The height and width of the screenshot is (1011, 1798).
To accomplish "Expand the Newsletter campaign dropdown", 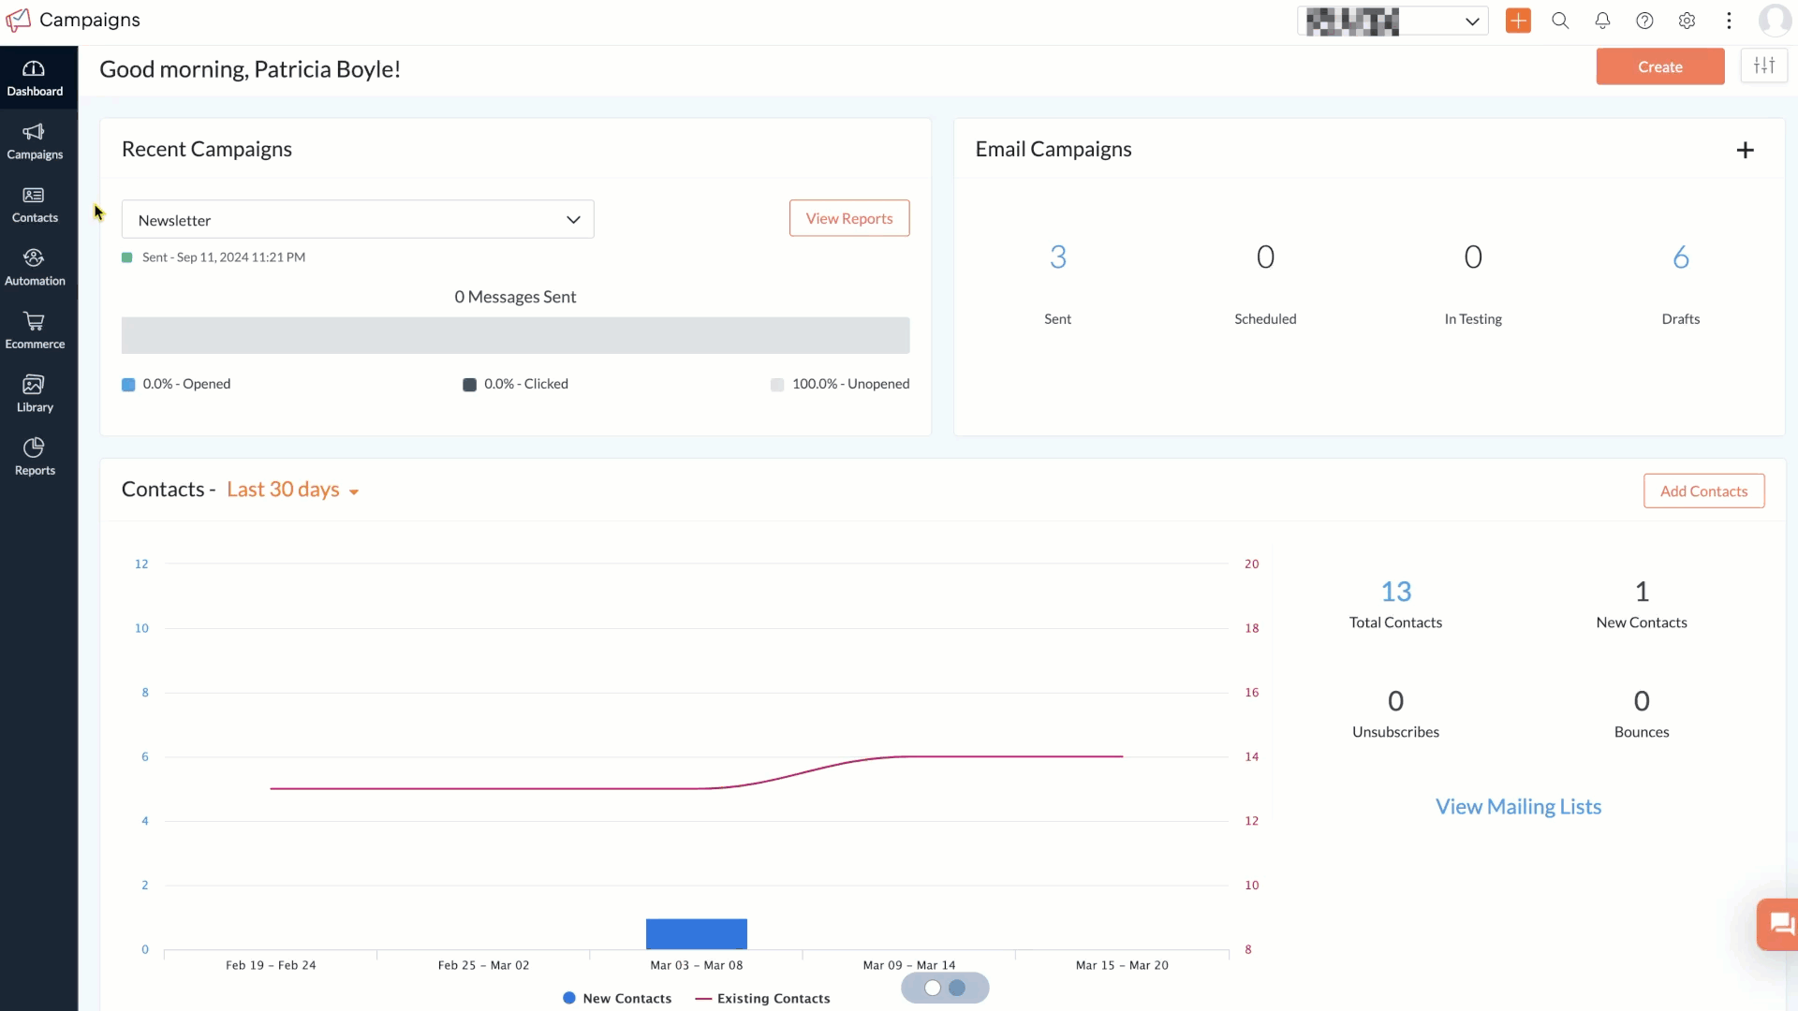I will (358, 220).
